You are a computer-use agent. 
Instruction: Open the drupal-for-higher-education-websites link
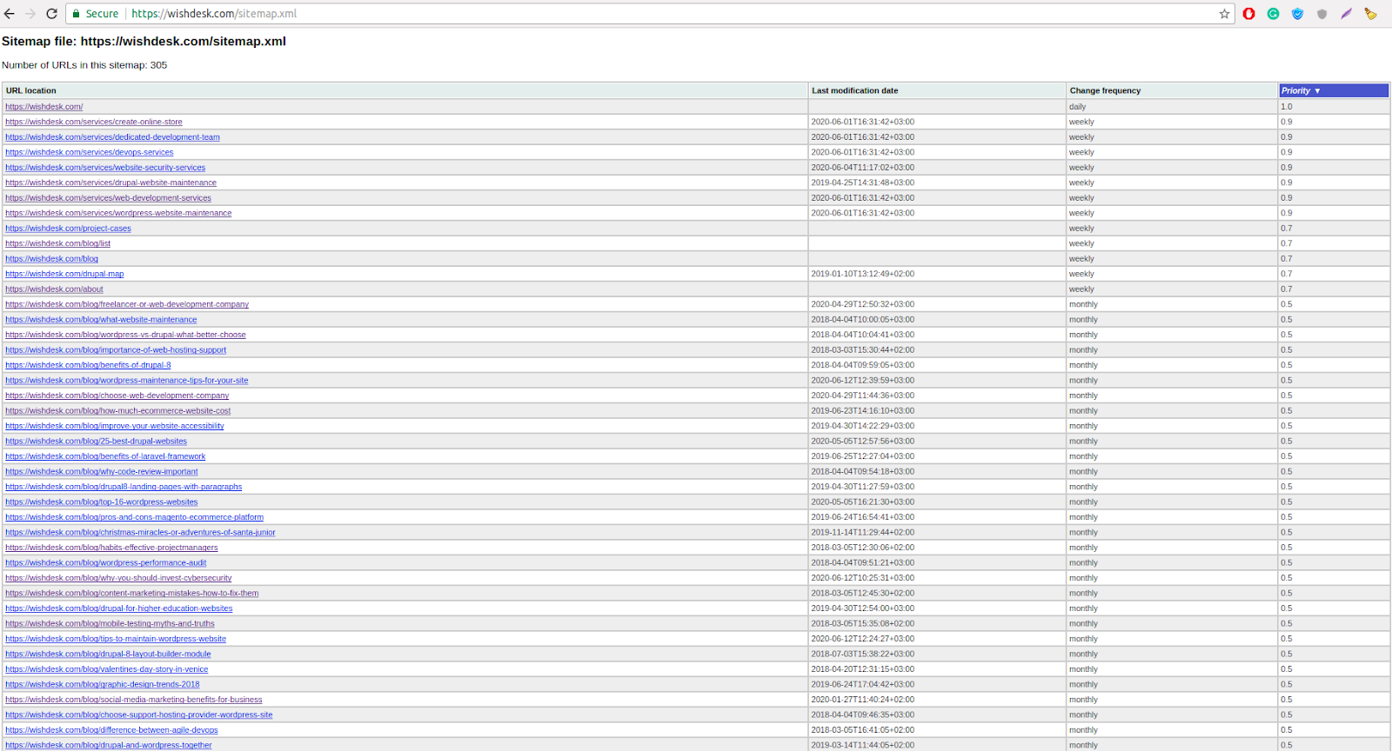point(119,608)
